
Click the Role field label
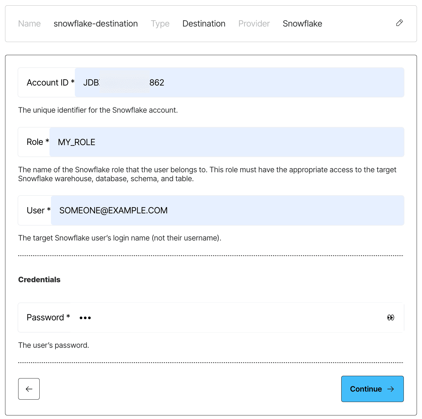[38, 142]
